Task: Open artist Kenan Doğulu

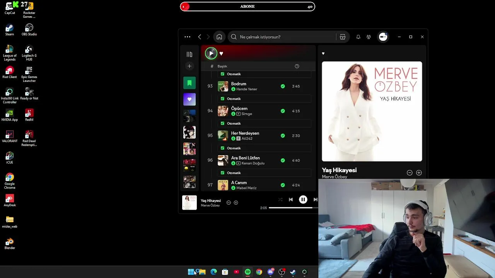Action: tap(253, 163)
